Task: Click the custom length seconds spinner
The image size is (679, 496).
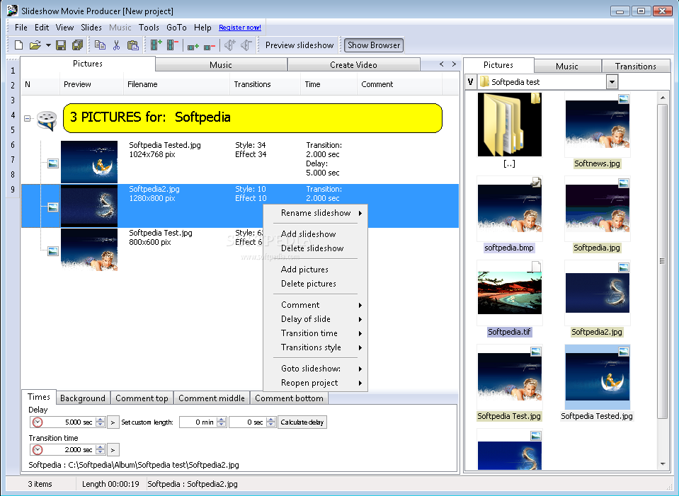Action: pos(270,422)
